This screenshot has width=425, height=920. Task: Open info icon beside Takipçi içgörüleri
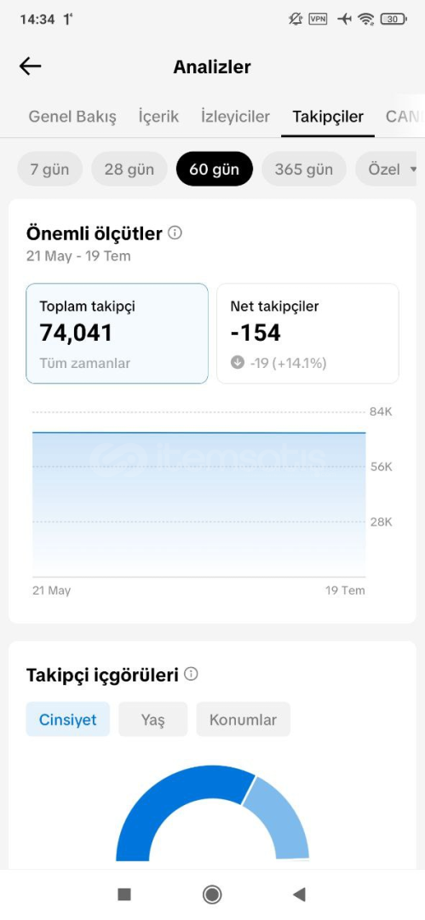(191, 674)
